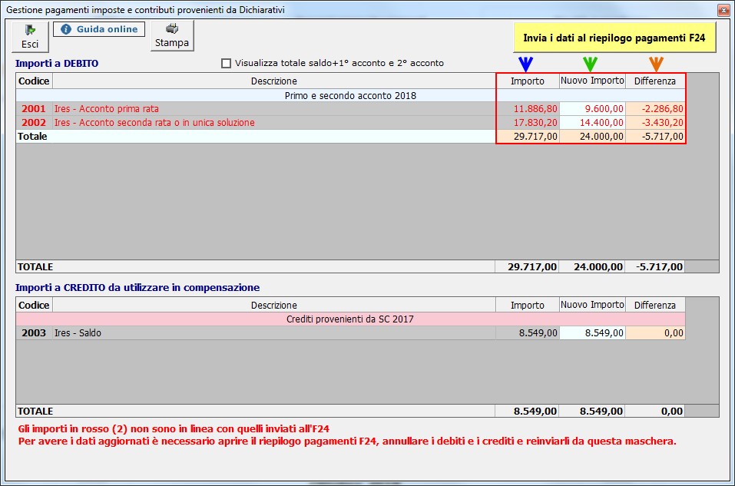This screenshot has width=735, height=486.
Task: Click the credit TOTALE footer difference 0,00
Action: tap(655, 411)
